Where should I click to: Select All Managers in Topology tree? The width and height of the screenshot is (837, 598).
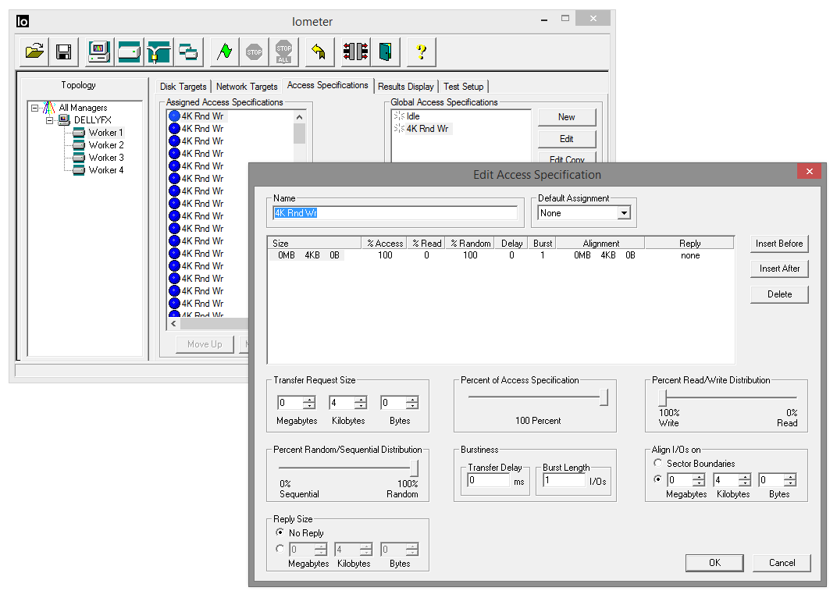point(83,108)
